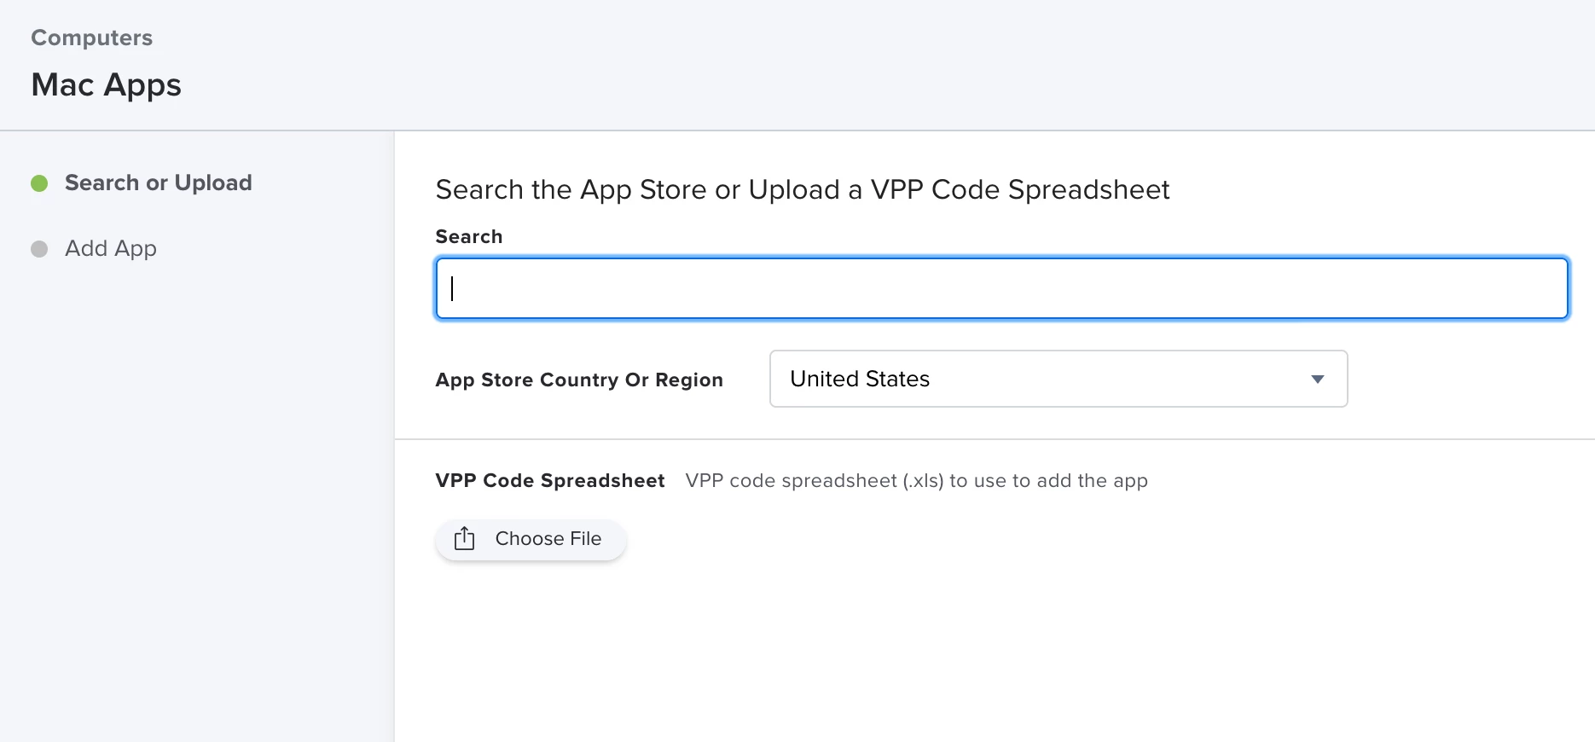Click the upload icon on Choose File
1595x742 pixels.
pos(464,538)
